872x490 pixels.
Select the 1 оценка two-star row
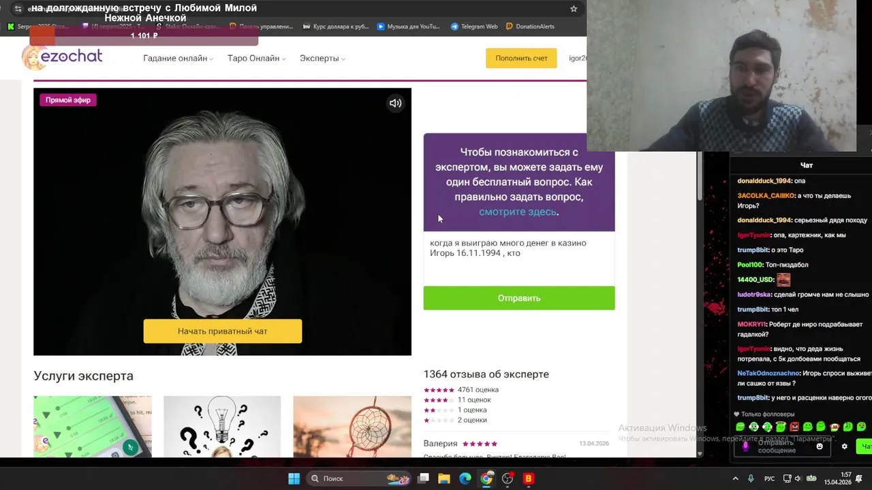(x=455, y=410)
